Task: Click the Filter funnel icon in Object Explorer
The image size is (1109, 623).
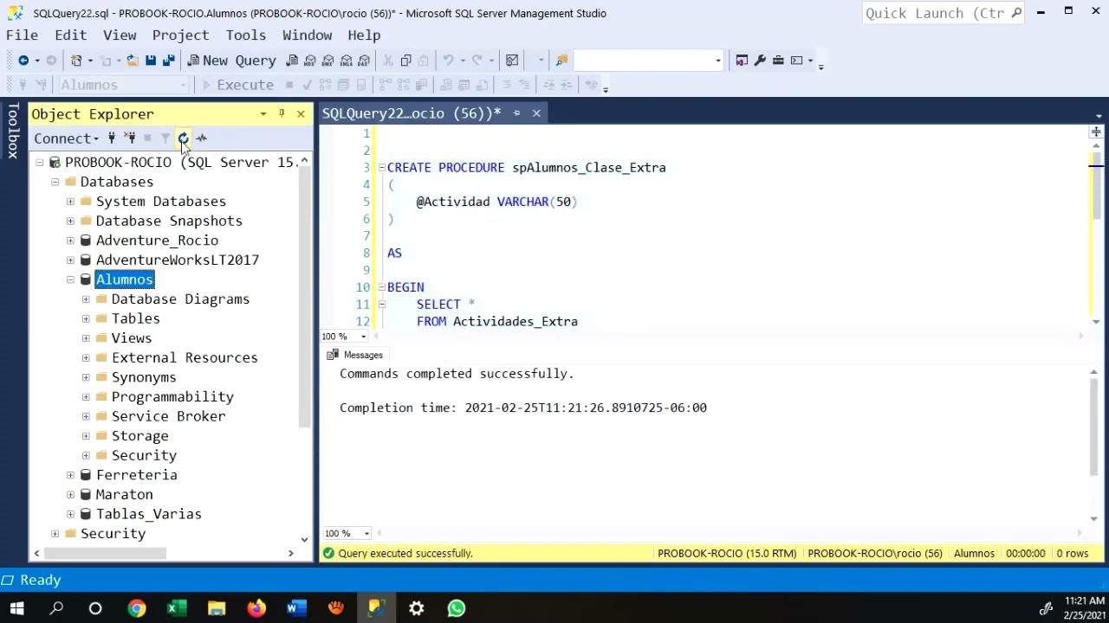Action: (x=165, y=138)
